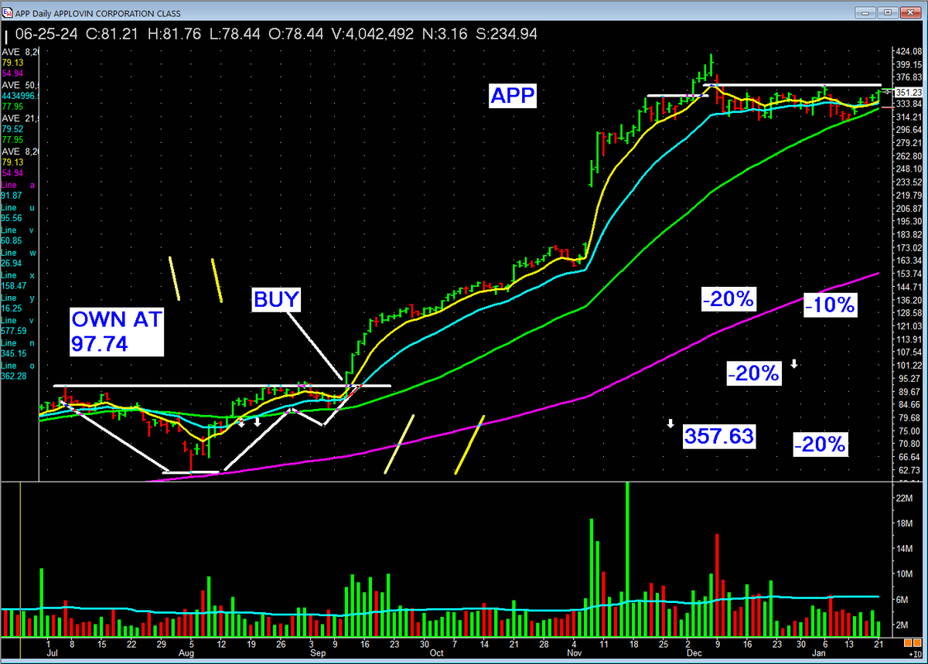
Task: Click the Line n legend entry
Action: click(17, 342)
